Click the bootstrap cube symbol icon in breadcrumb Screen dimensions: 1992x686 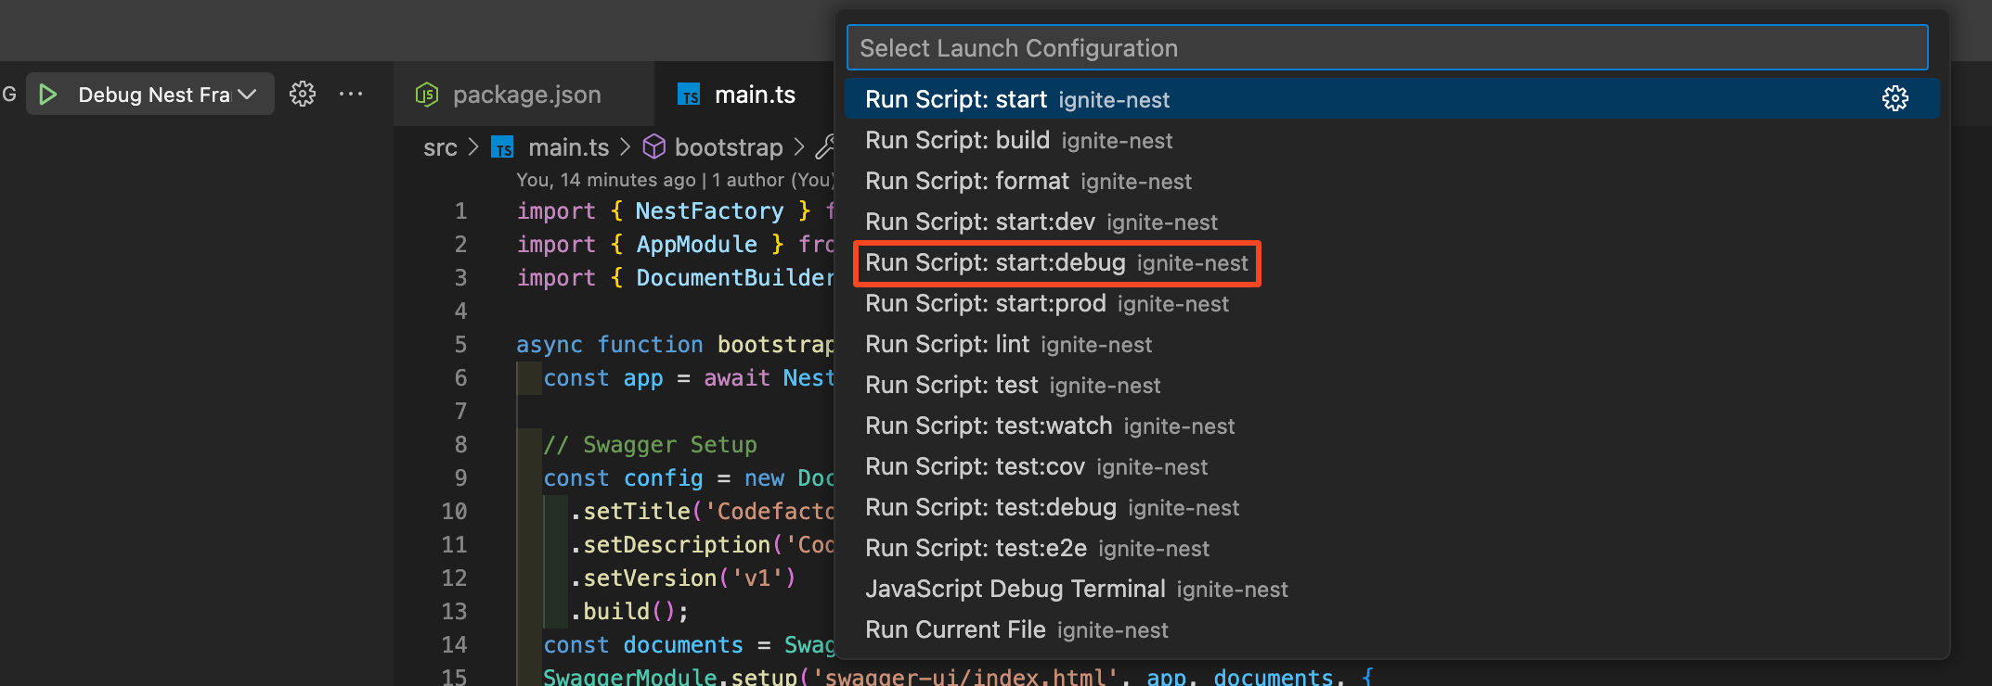click(x=654, y=147)
